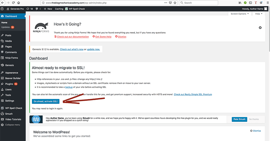The height and width of the screenshot is (141, 270).
Task: Open Plugins in the sidebar
Action: pyautogui.click(x=9, y=84)
